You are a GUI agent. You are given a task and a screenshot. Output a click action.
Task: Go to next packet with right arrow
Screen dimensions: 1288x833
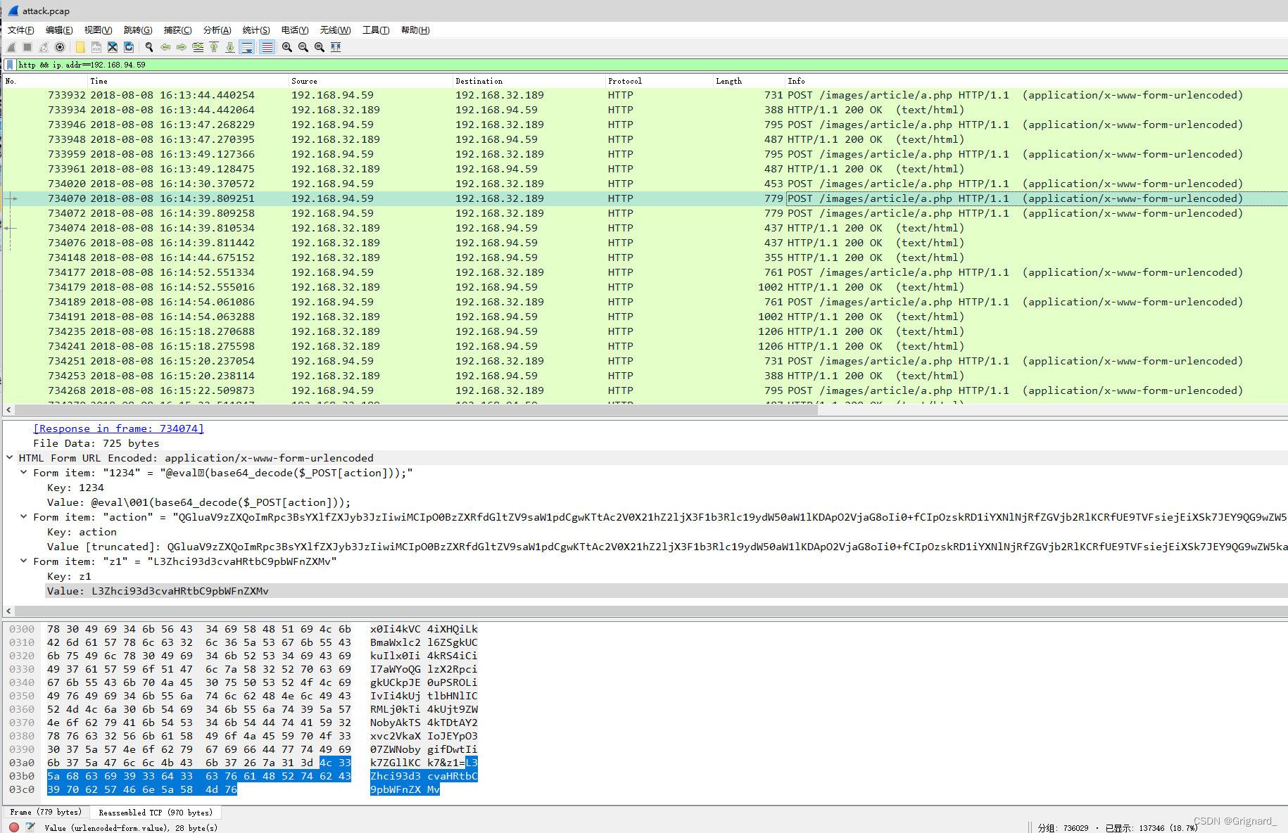point(182,47)
